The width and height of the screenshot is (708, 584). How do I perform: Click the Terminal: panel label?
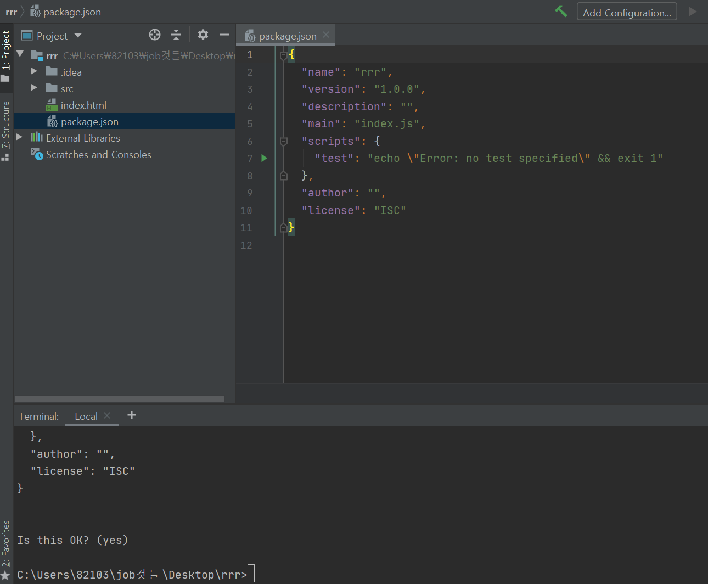pyautogui.click(x=39, y=417)
